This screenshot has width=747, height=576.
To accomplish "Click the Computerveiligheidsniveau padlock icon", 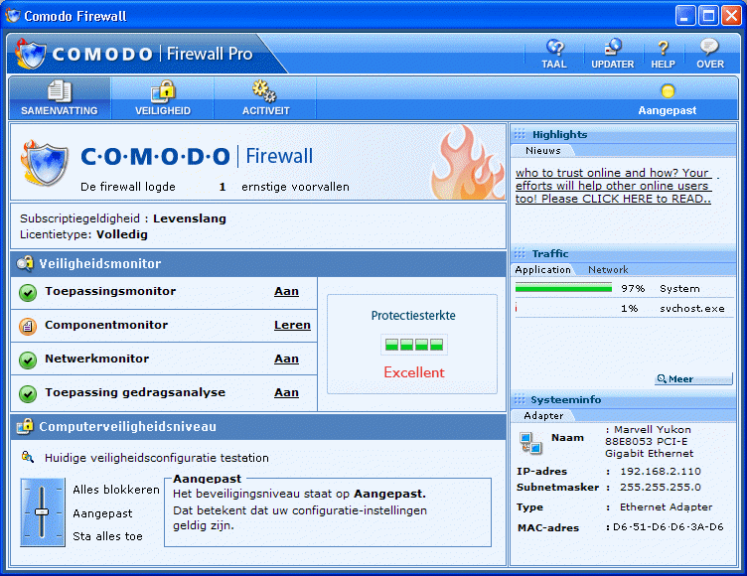I will pos(25,426).
